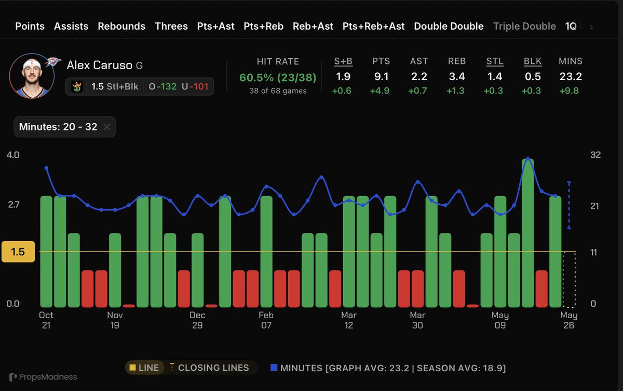Open the 1Q tab

[571, 26]
